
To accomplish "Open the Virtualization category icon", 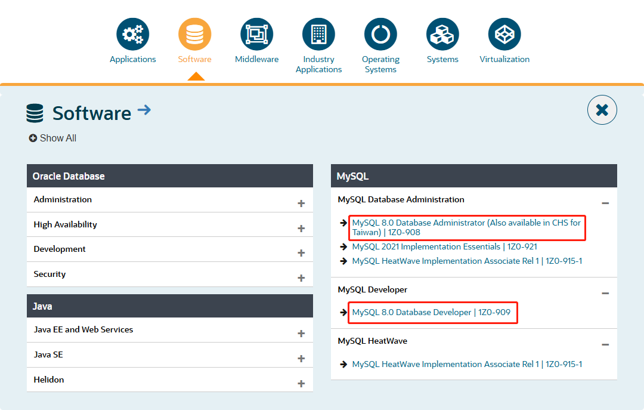I will (504, 34).
